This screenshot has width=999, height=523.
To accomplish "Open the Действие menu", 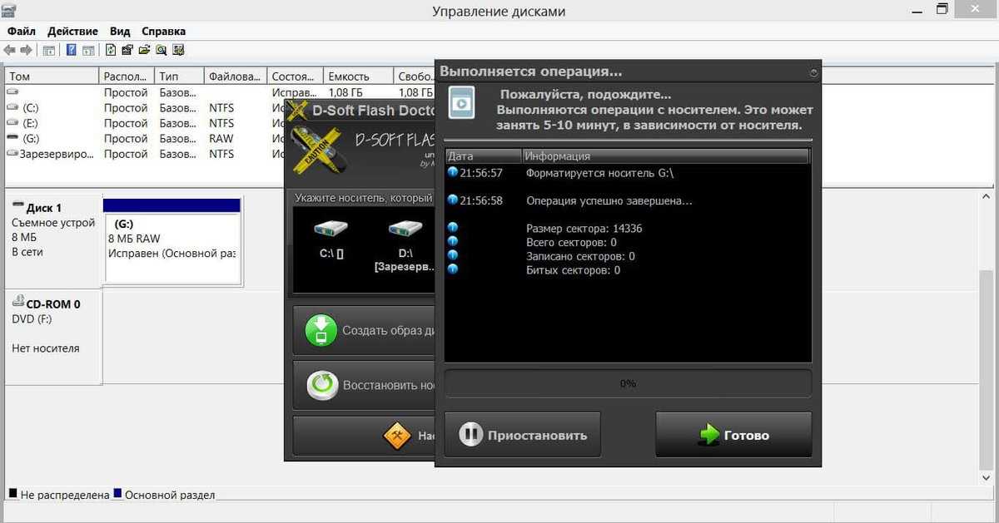I will point(73,31).
